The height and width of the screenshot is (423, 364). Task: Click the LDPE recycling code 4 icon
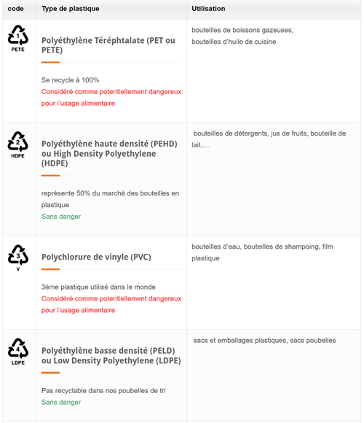point(17,352)
